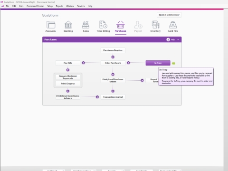The height and width of the screenshot is (171, 228).
Task: Click the Sculptform company name heading
Action: point(50,15)
